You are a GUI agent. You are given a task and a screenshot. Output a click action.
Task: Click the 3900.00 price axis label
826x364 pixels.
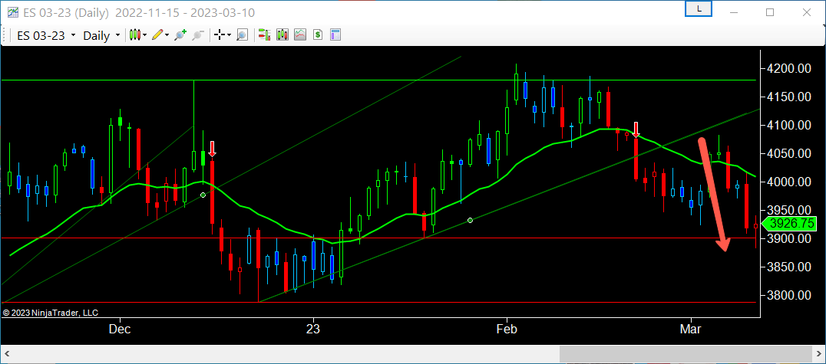pos(788,239)
